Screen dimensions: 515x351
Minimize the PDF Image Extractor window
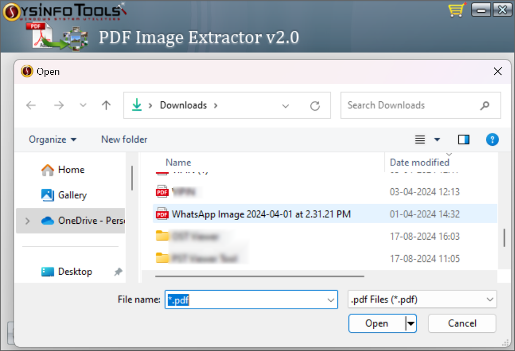click(x=481, y=10)
